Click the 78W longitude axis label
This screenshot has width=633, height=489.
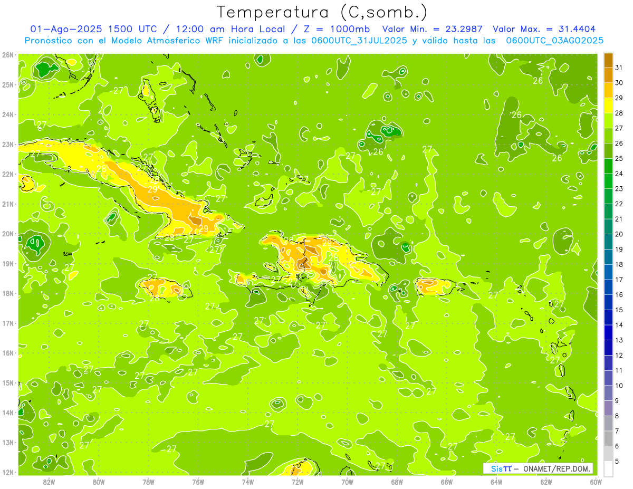coord(148,482)
